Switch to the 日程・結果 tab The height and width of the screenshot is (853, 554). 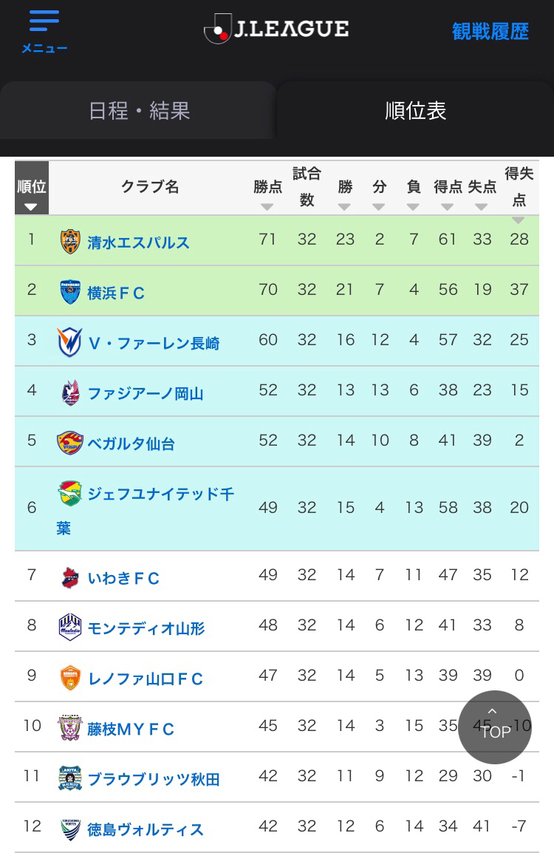(x=139, y=111)
